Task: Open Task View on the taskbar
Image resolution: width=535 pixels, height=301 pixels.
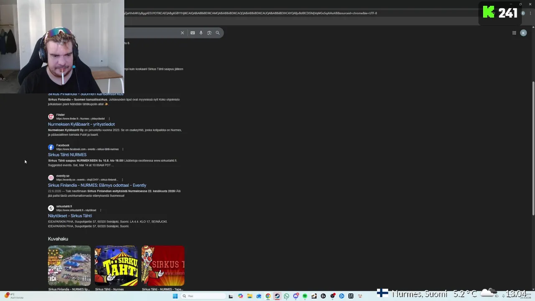Action: [x=231, y=296]
